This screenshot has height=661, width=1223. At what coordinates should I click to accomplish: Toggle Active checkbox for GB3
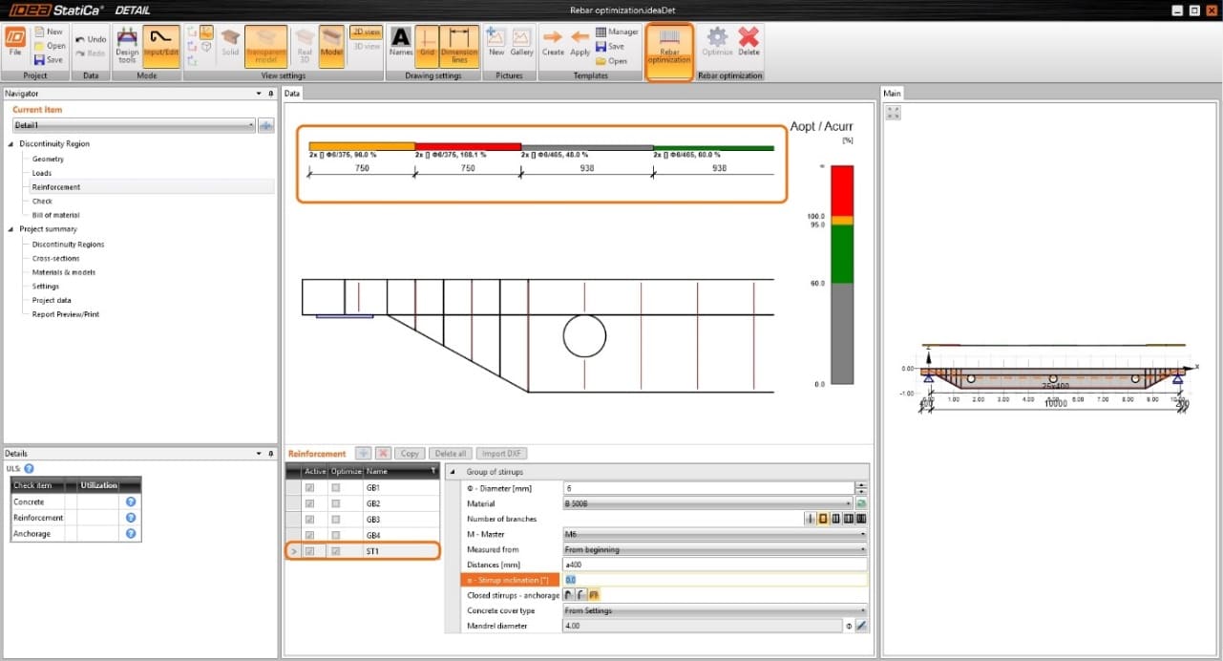309,519
